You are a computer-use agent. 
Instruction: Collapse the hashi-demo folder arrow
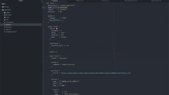(1, 10)
